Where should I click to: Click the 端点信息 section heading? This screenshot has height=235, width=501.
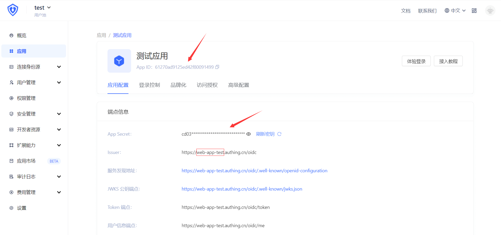point(118,112)
